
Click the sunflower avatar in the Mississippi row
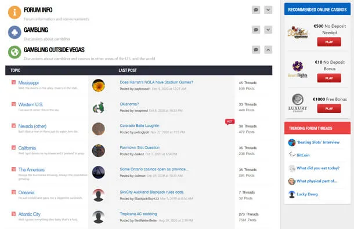(x=99, y=85)
